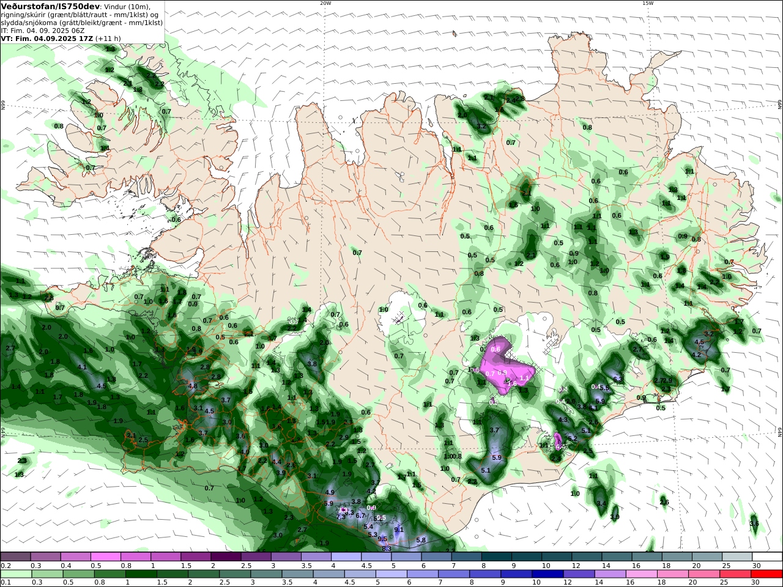Click the 4.1 precipitation value on the map

pos(83,367)
